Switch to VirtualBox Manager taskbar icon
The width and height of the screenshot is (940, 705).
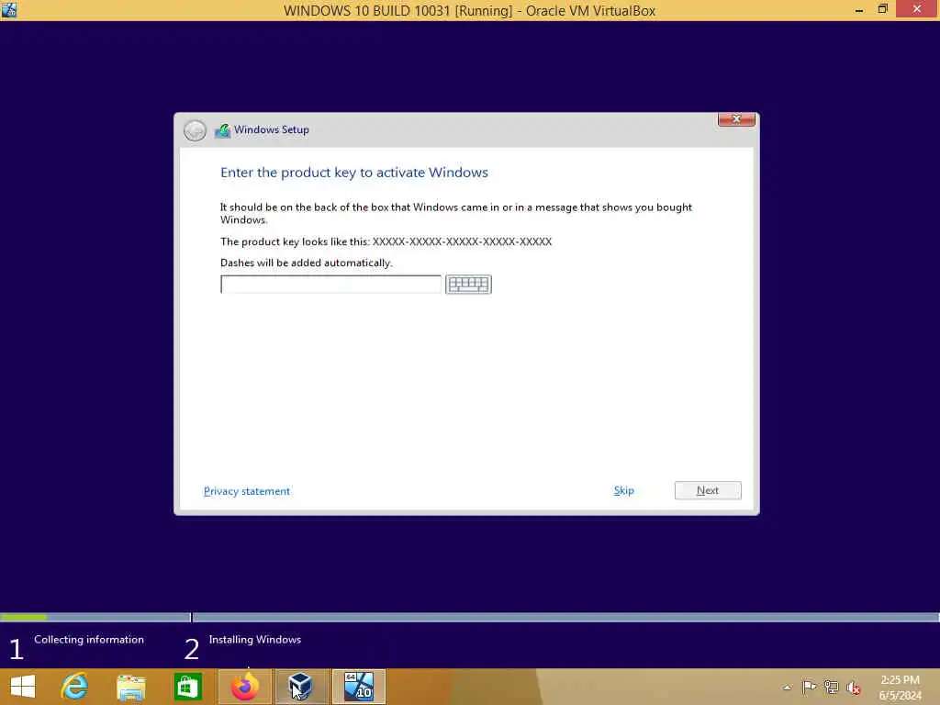pos(300,687)
